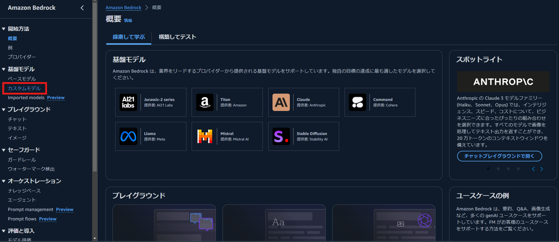
Task: Click the Meta Llama logo icon
Action: (128, 136)
